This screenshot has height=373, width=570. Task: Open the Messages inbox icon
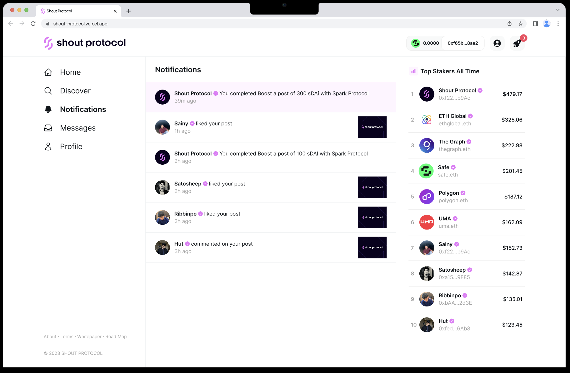[48, 127]
